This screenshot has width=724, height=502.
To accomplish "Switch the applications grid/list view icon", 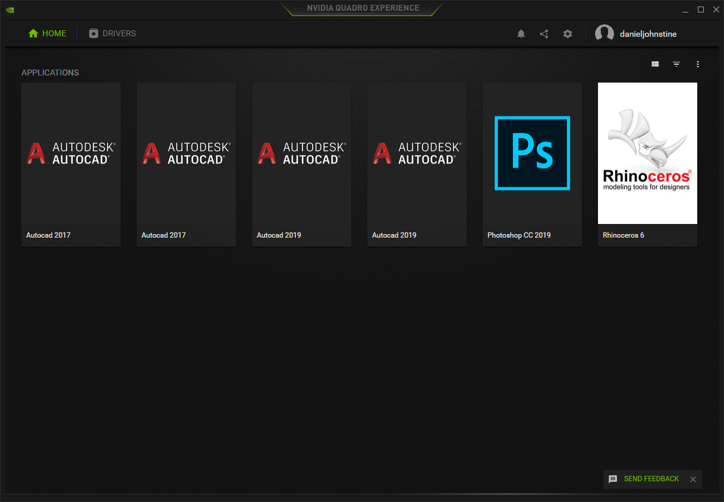I will tap(655, 64).
